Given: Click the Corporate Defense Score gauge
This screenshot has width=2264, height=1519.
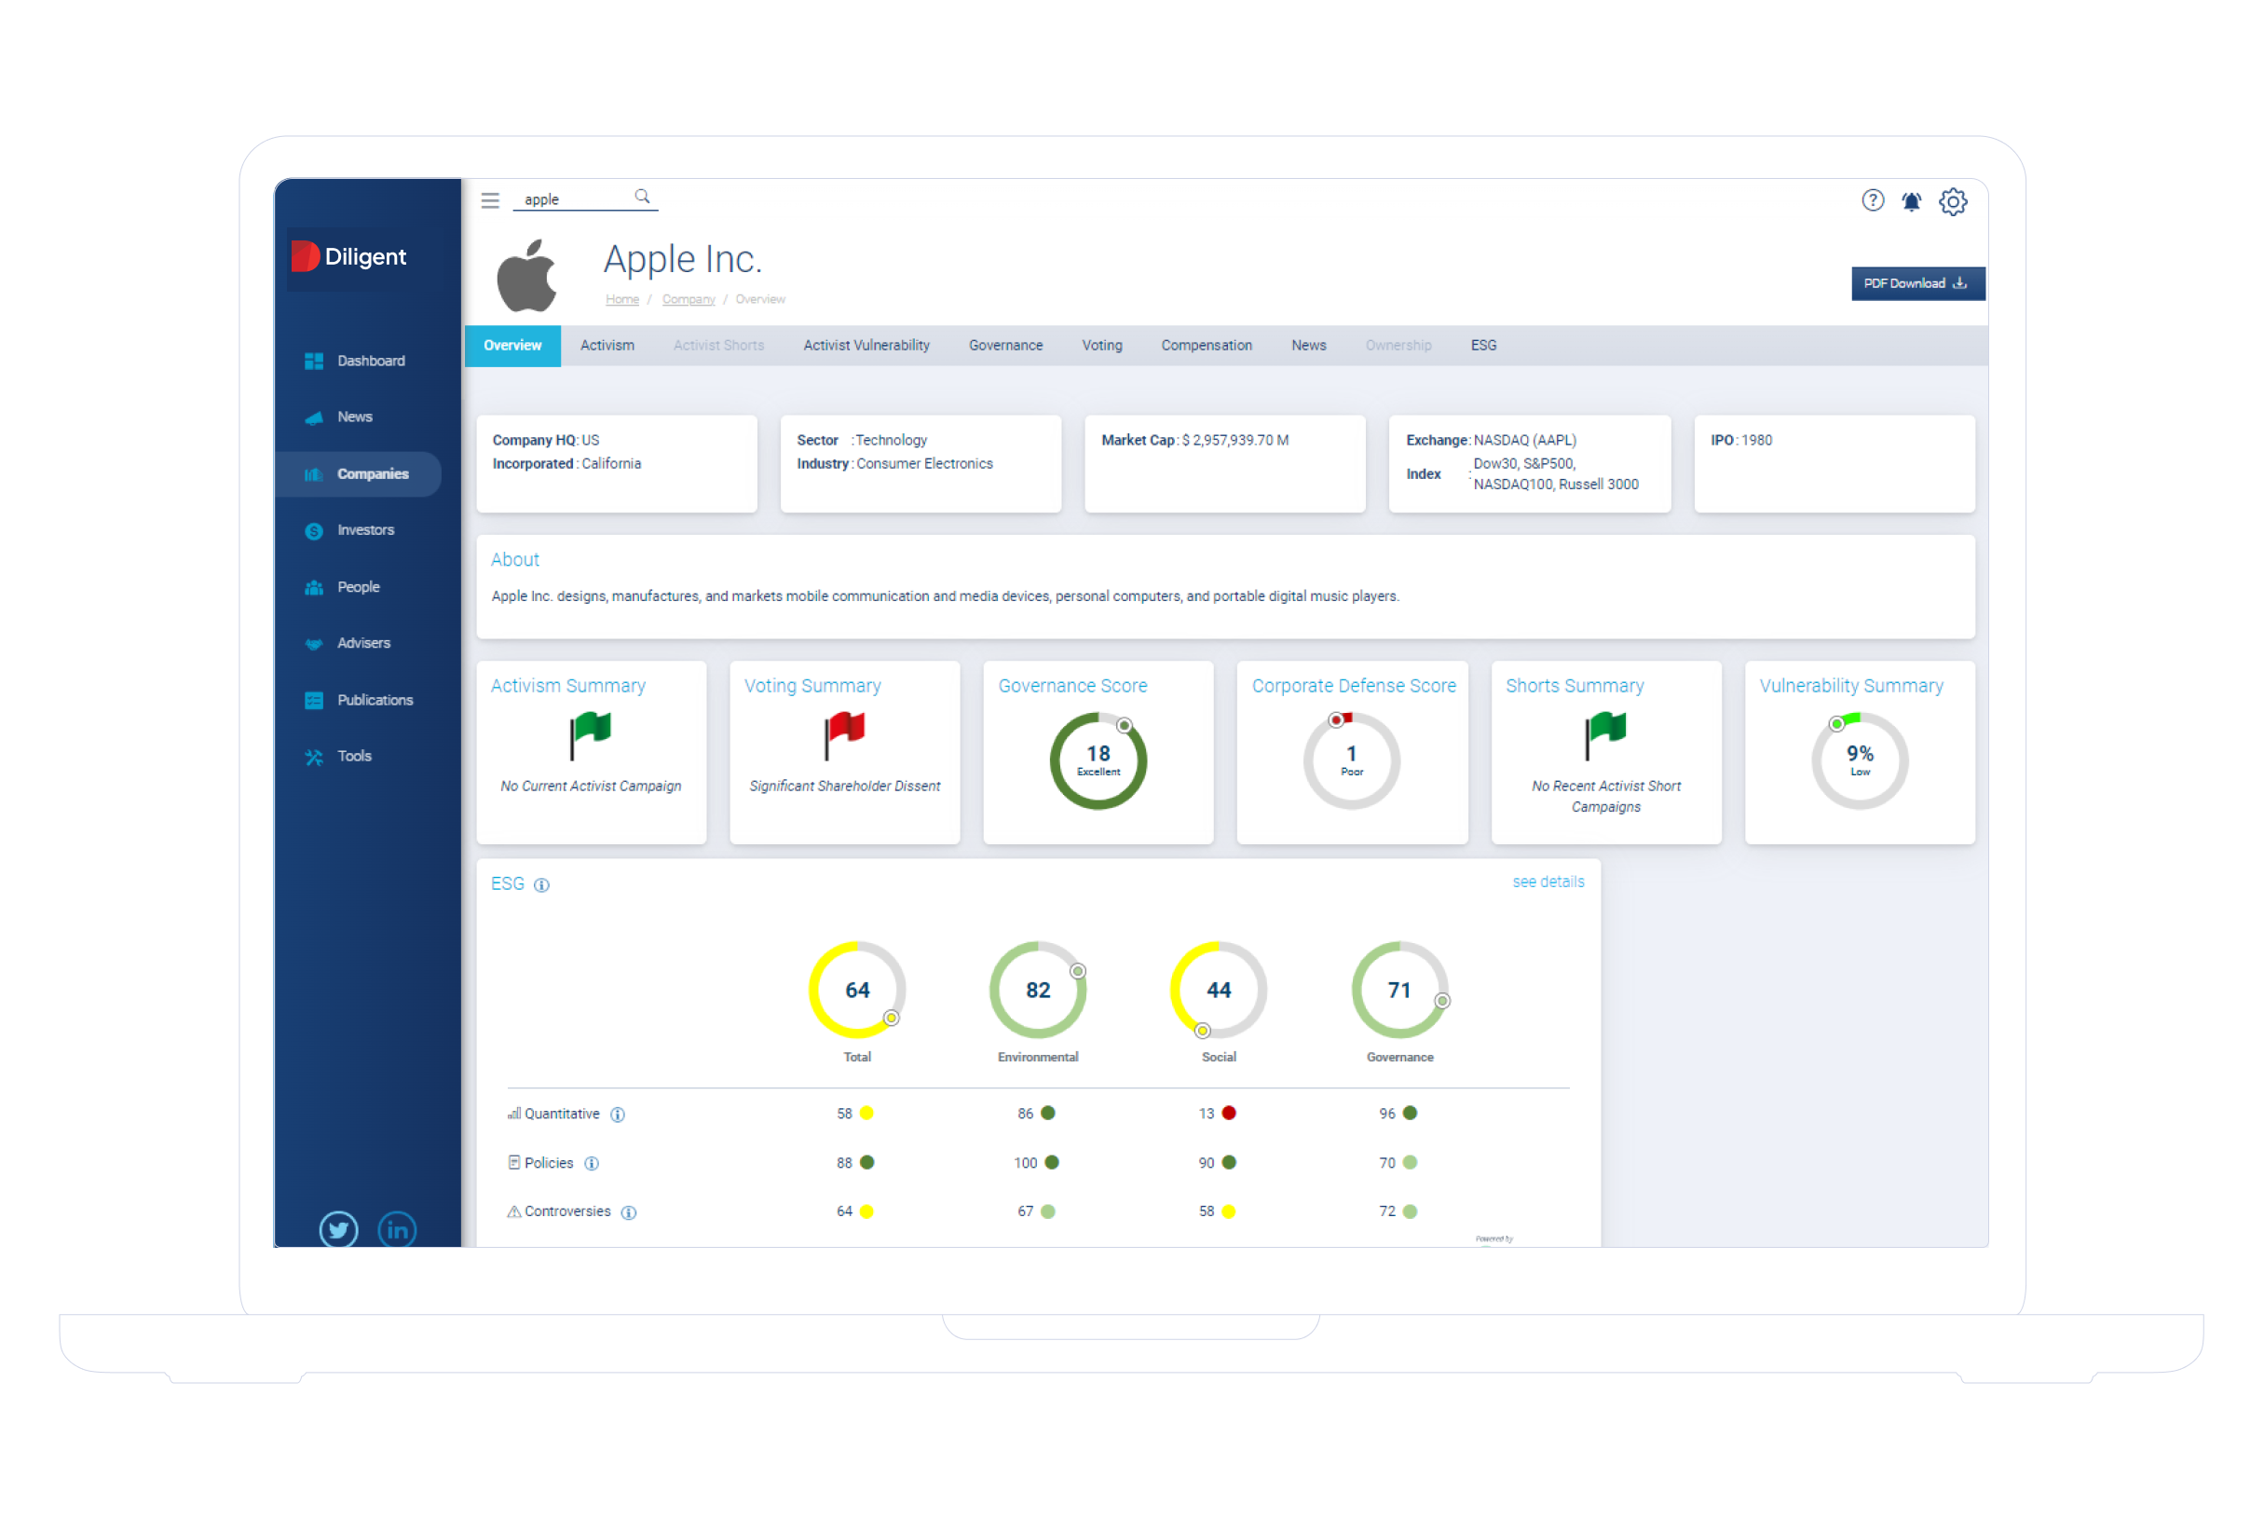Looking at the screenshot, I should tap(1351, 761).
